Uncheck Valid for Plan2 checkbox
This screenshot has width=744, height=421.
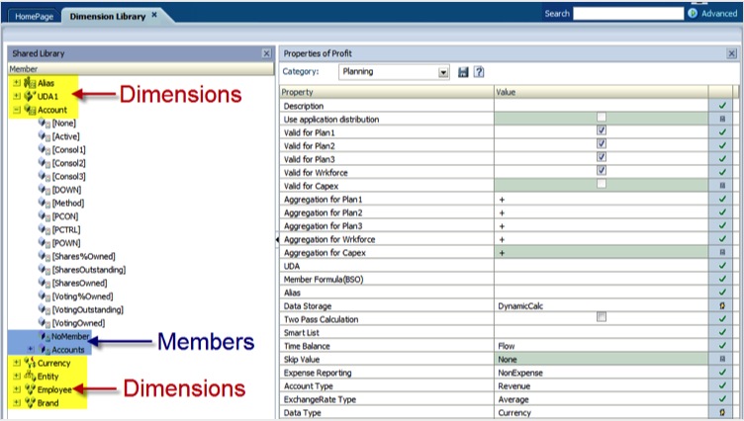(602, 143)
